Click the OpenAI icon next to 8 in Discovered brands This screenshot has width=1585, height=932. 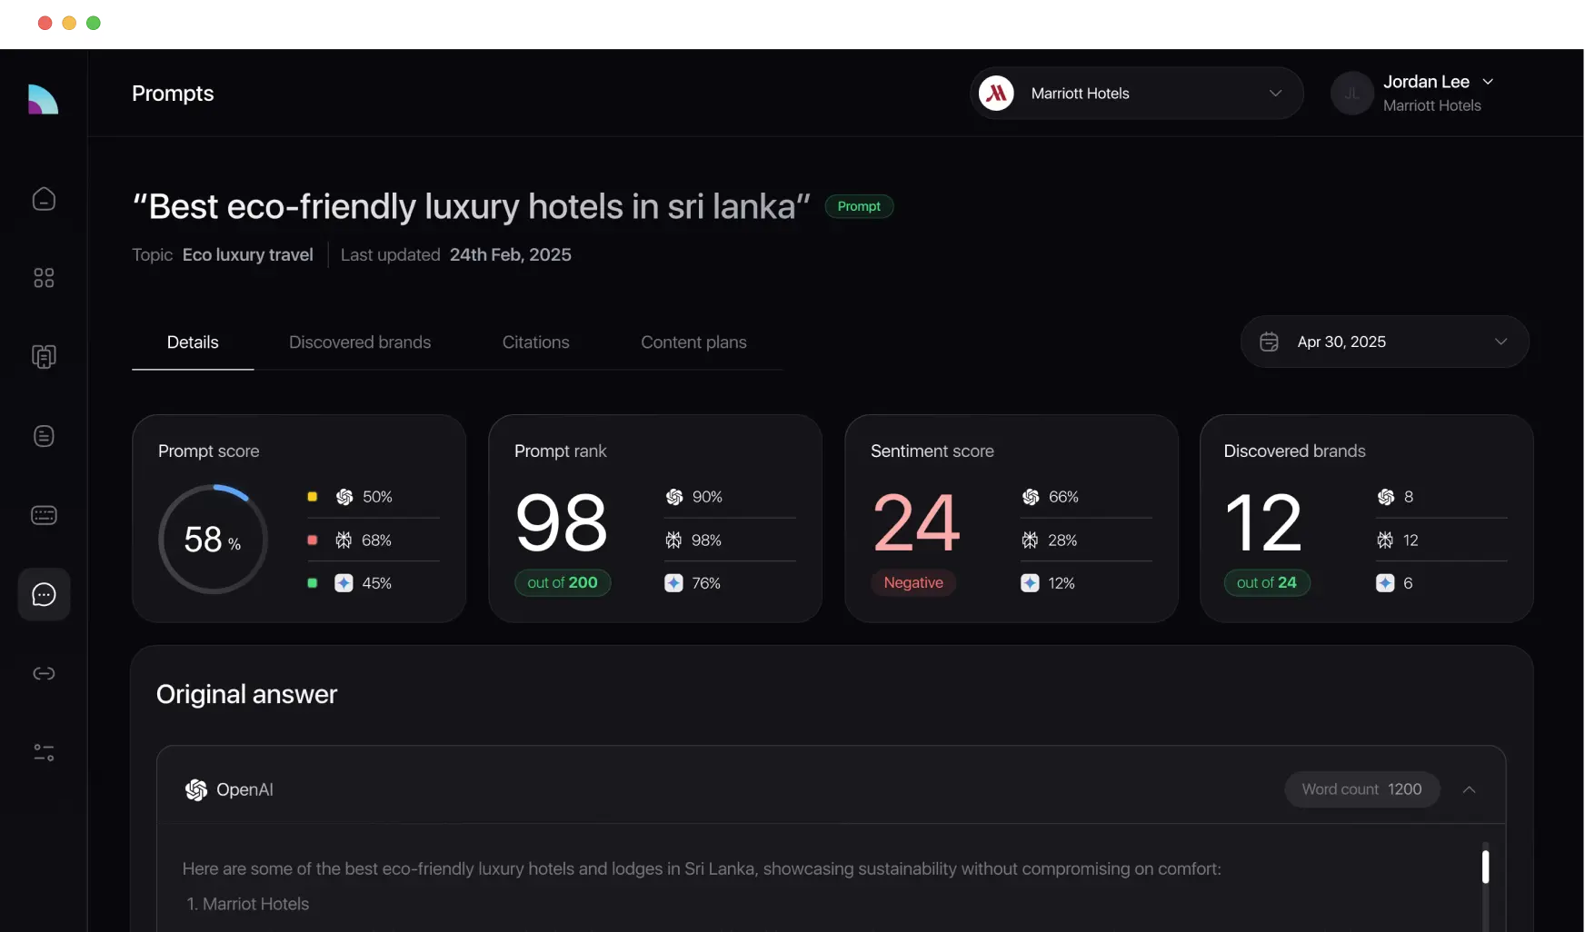tap(1386, 497)
